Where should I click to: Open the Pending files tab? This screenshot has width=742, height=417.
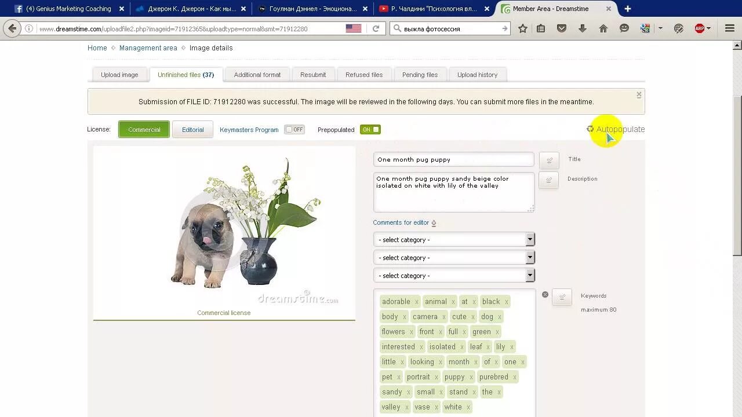point(420,75)
